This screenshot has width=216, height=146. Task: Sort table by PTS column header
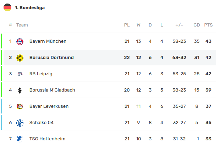(208, 25)
